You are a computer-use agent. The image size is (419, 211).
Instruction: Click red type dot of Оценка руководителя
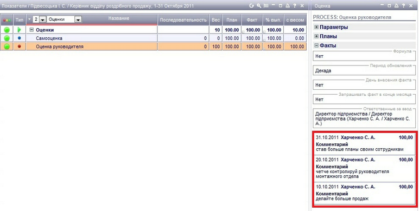pyautogui.click(x=19, y=47)
